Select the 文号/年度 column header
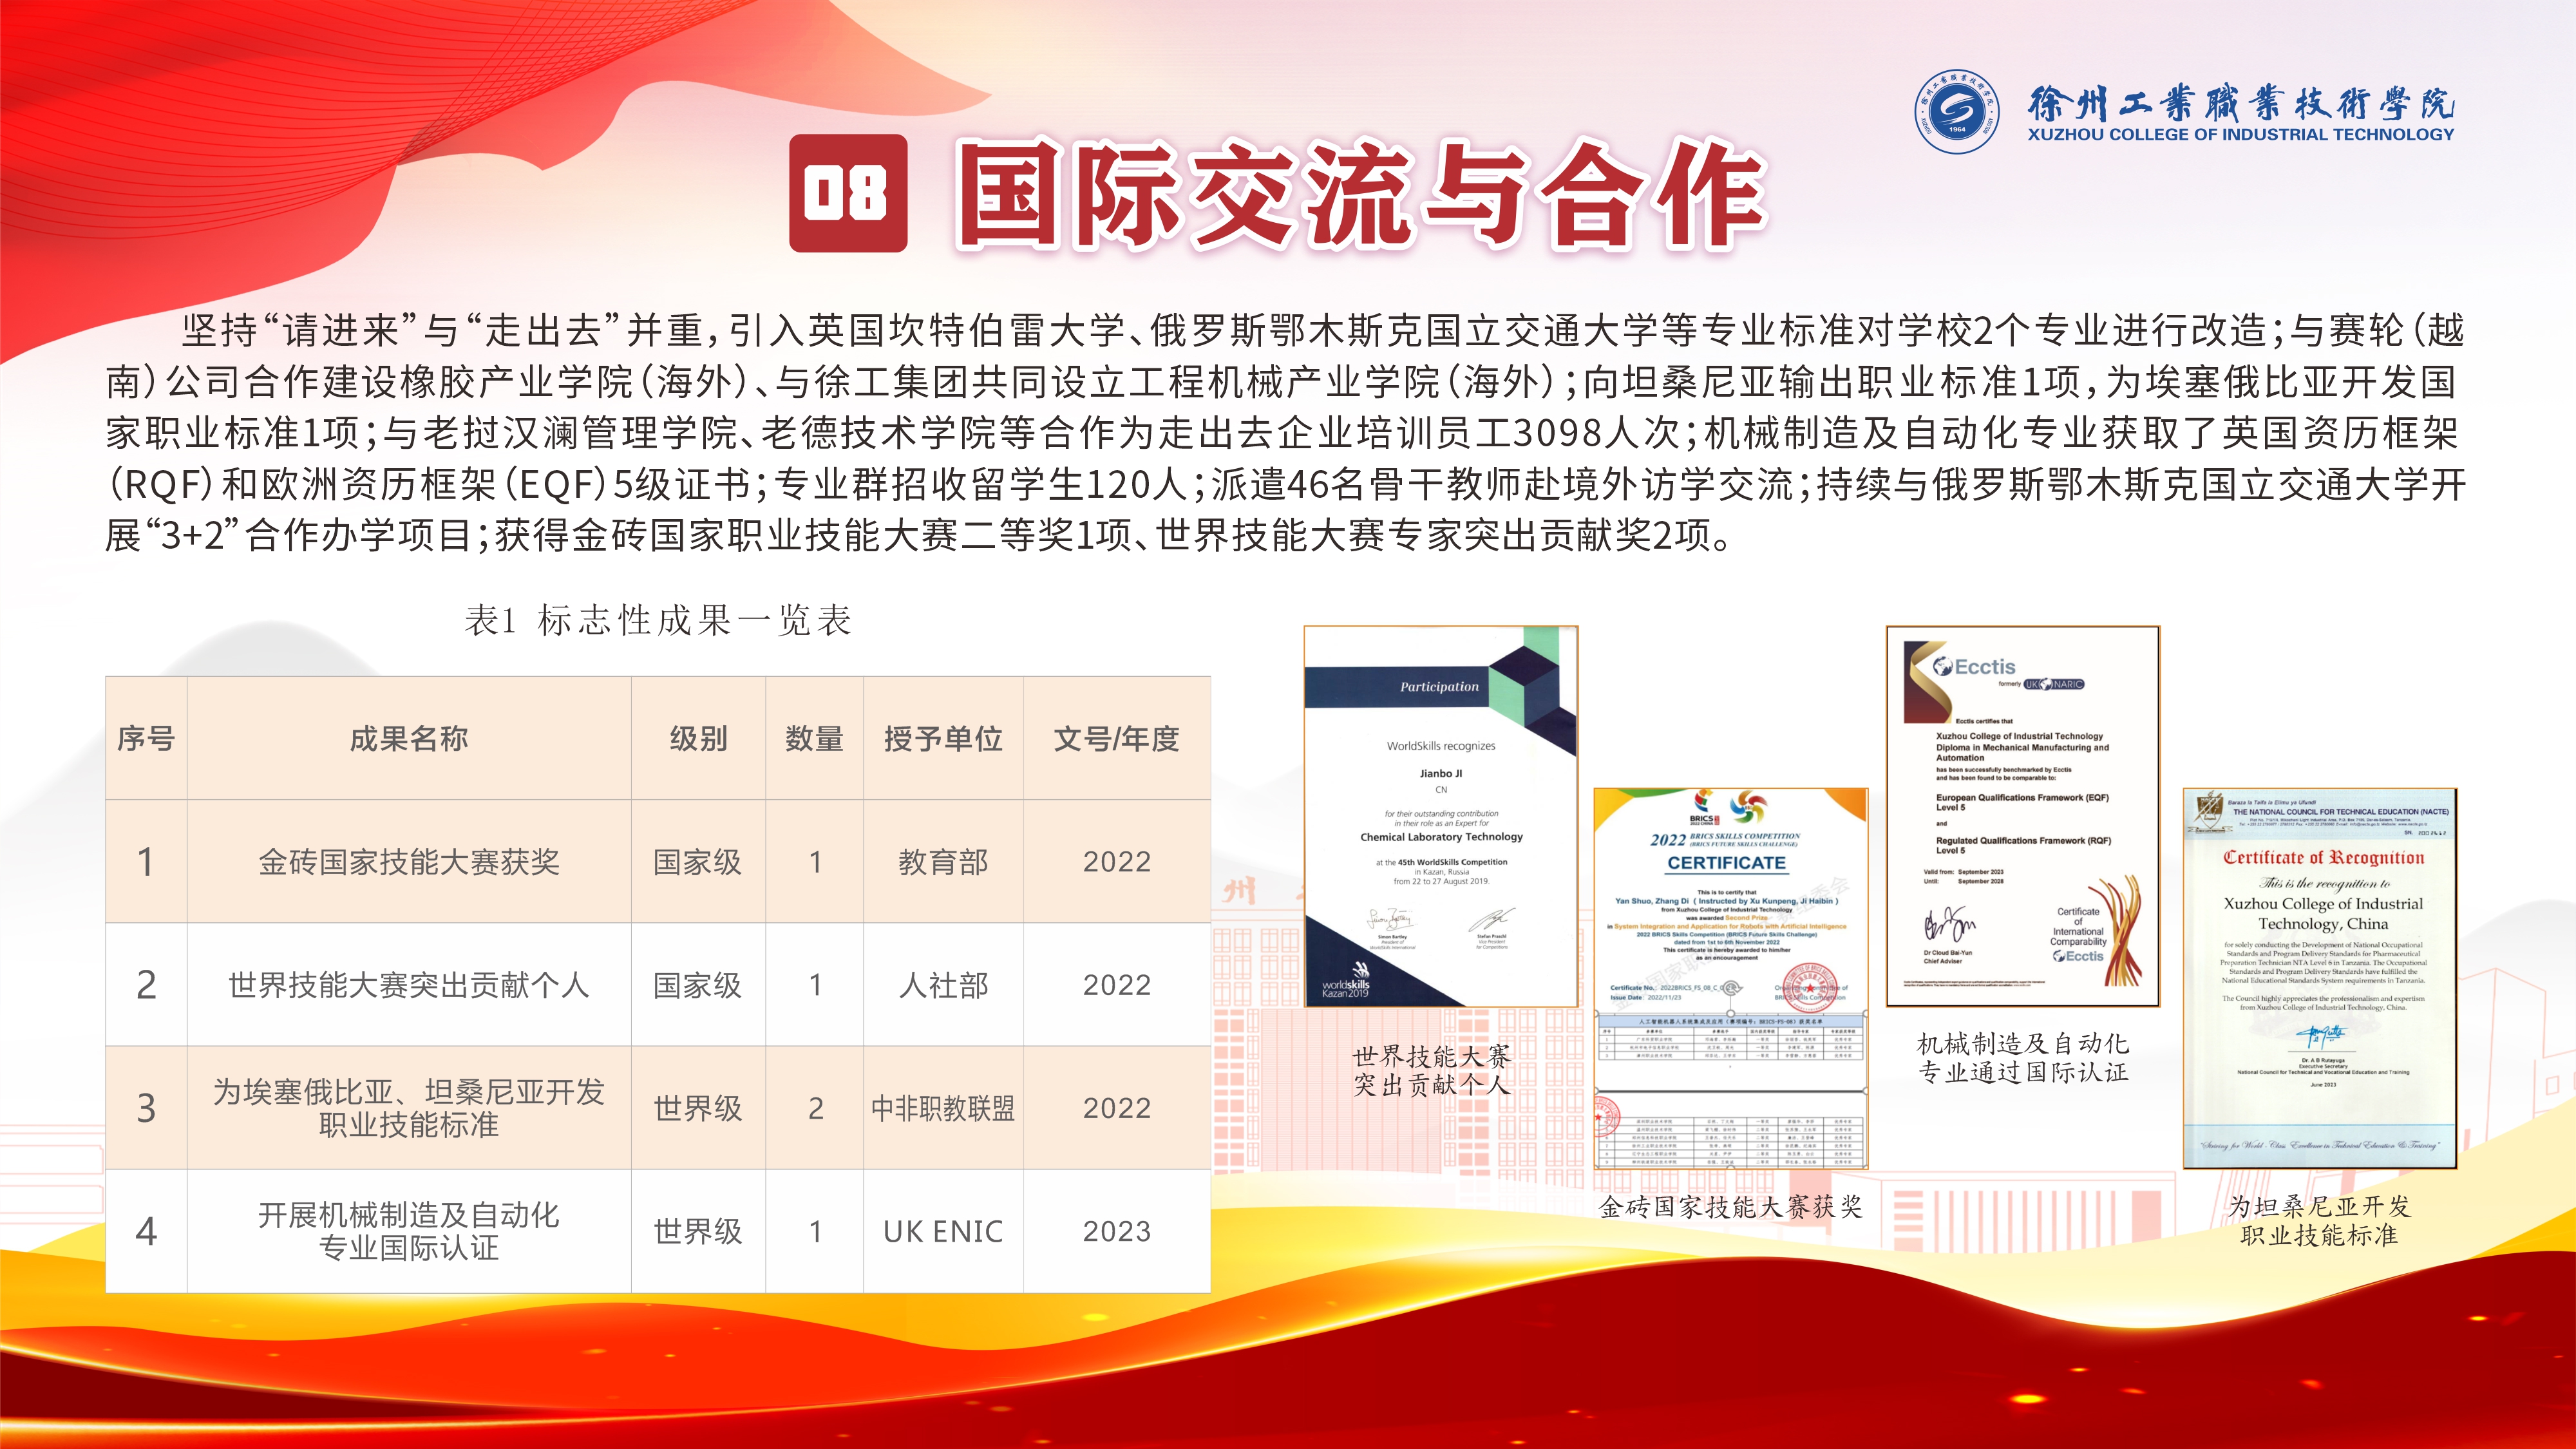Screen dimensions: 2576x1449 [1116, 739]
